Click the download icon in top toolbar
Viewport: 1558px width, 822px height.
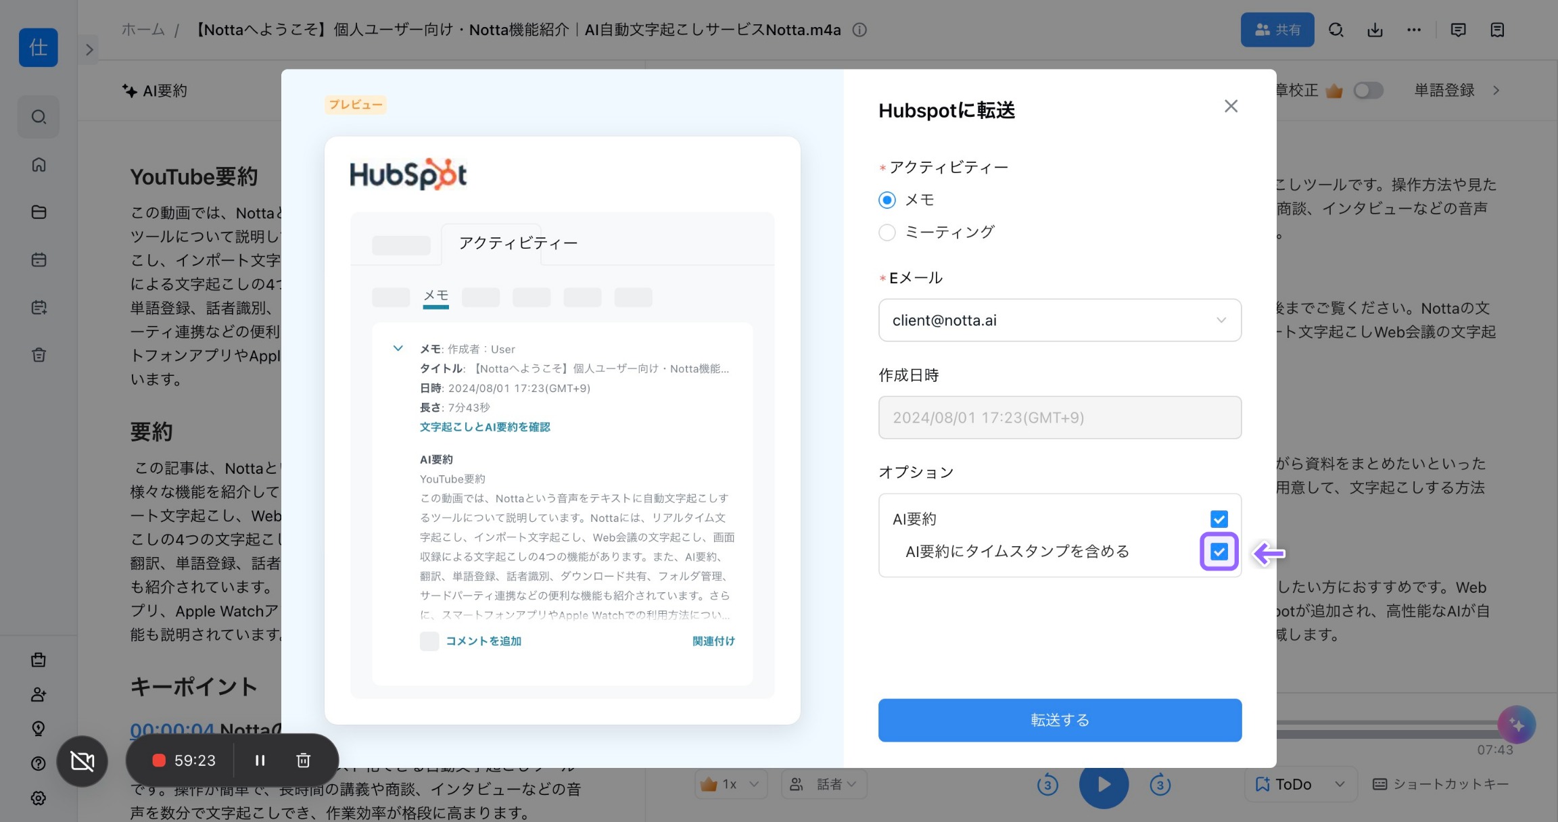click(x=1375, y=30)
